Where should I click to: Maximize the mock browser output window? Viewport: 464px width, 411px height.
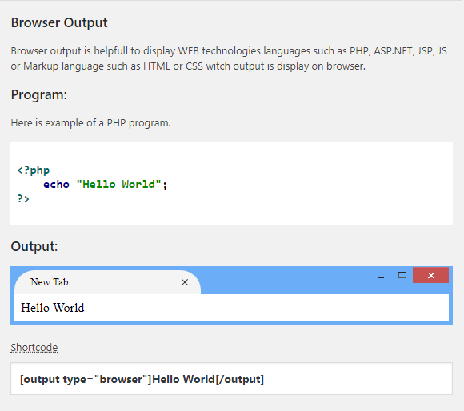[x=402, y=275]
